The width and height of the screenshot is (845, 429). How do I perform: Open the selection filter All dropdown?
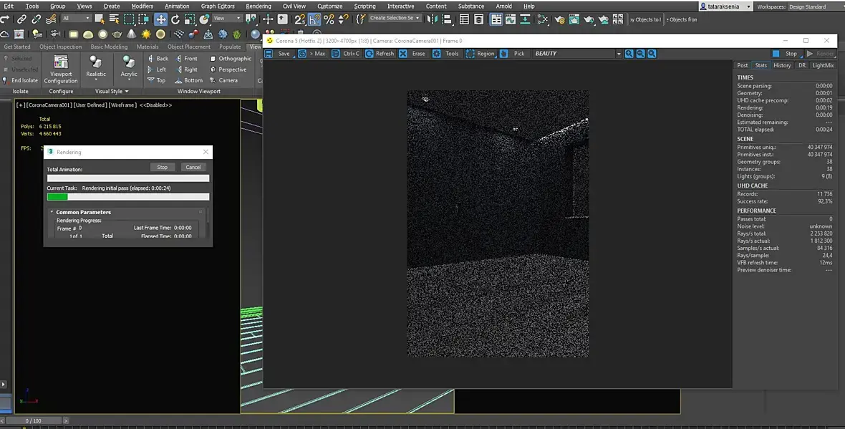75,19
